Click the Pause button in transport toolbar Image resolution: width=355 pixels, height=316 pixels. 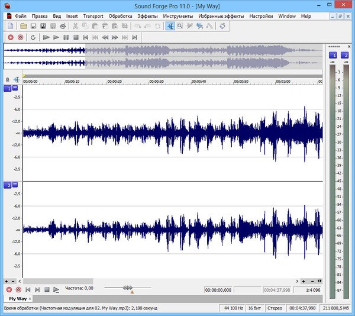pos(66,37)
